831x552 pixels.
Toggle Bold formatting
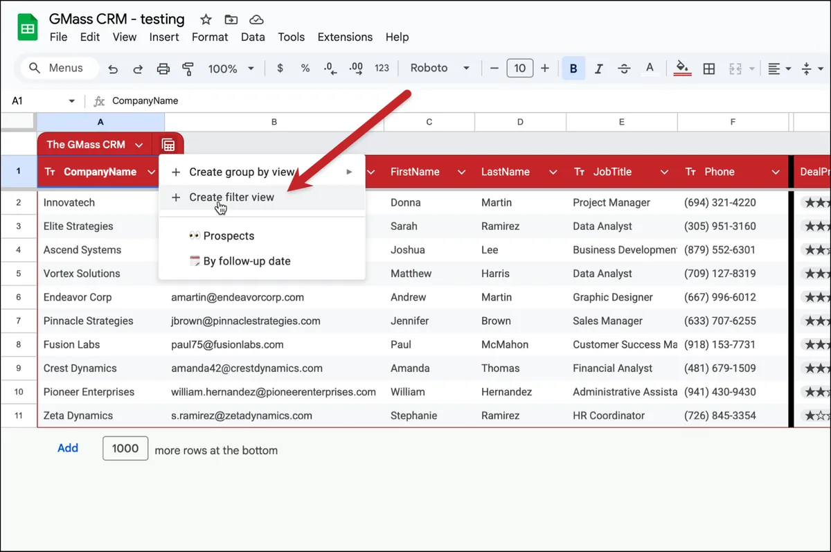(573, 69)
